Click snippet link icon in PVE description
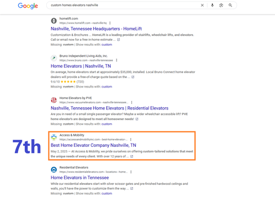This screenshot has width=275, height=203. click(137, 119)
